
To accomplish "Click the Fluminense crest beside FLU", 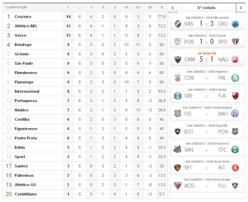I will click(x=235, y=186).
